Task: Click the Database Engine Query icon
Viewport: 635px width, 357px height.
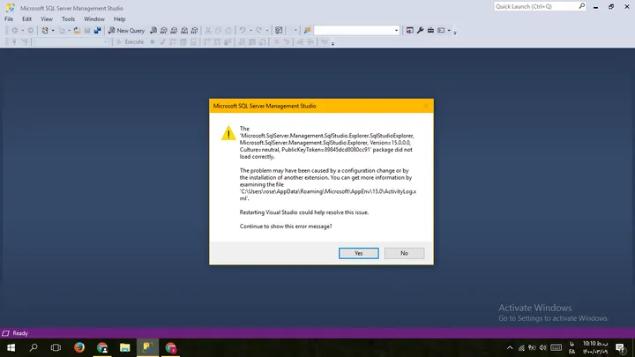Action: click(153, 30)
